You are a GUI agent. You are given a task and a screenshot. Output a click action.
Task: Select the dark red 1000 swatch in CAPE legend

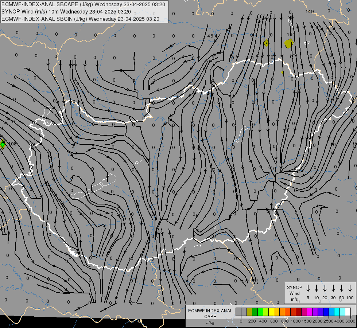299,312
